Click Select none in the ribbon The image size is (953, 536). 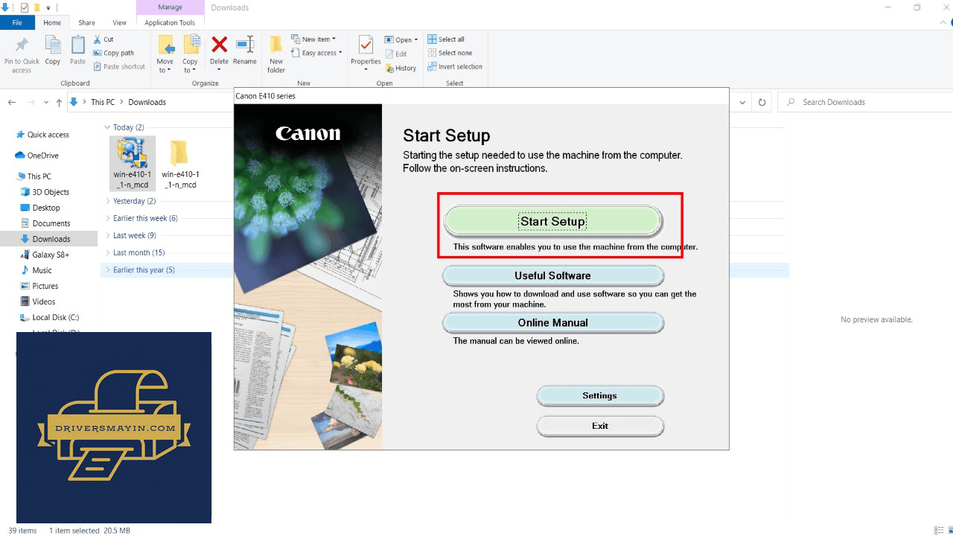click(450, 53)
